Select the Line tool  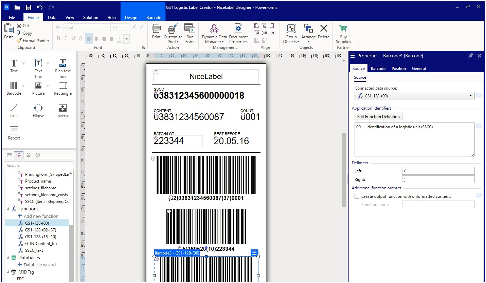(14, 111)
